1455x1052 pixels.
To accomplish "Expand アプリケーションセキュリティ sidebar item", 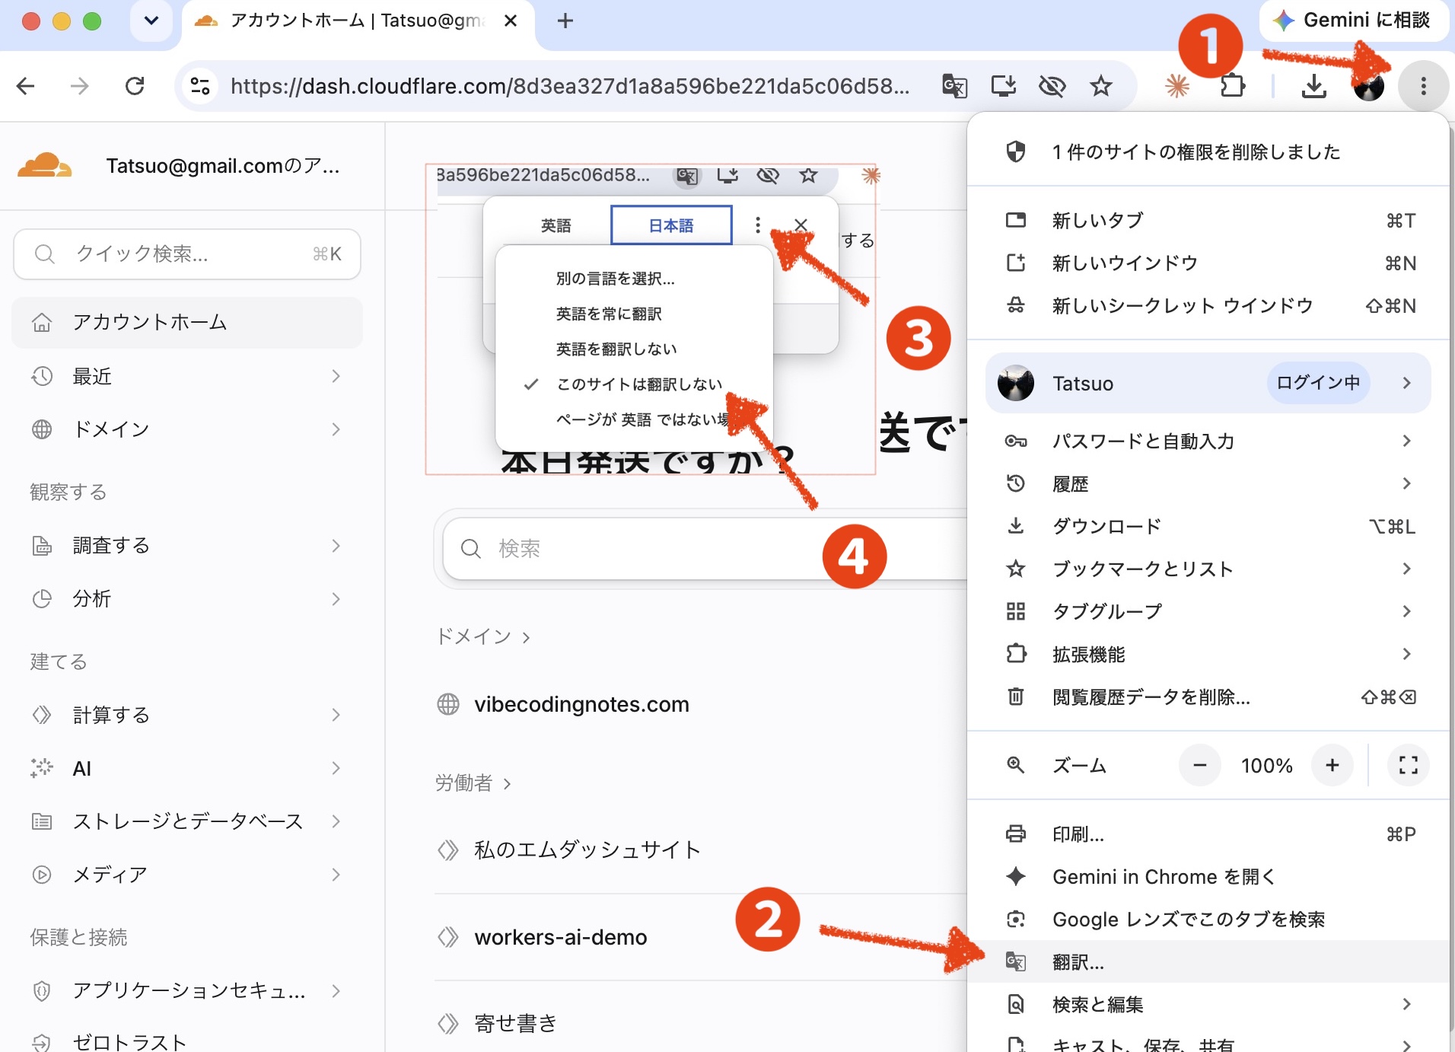I will tap(187, 990).
